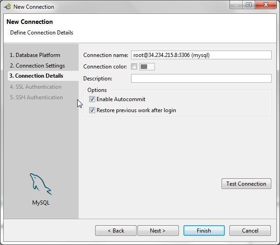The height and width of the screenshot is (245, 280).
Task: Click the 'Description:' label
Action: tap(97, 79)
